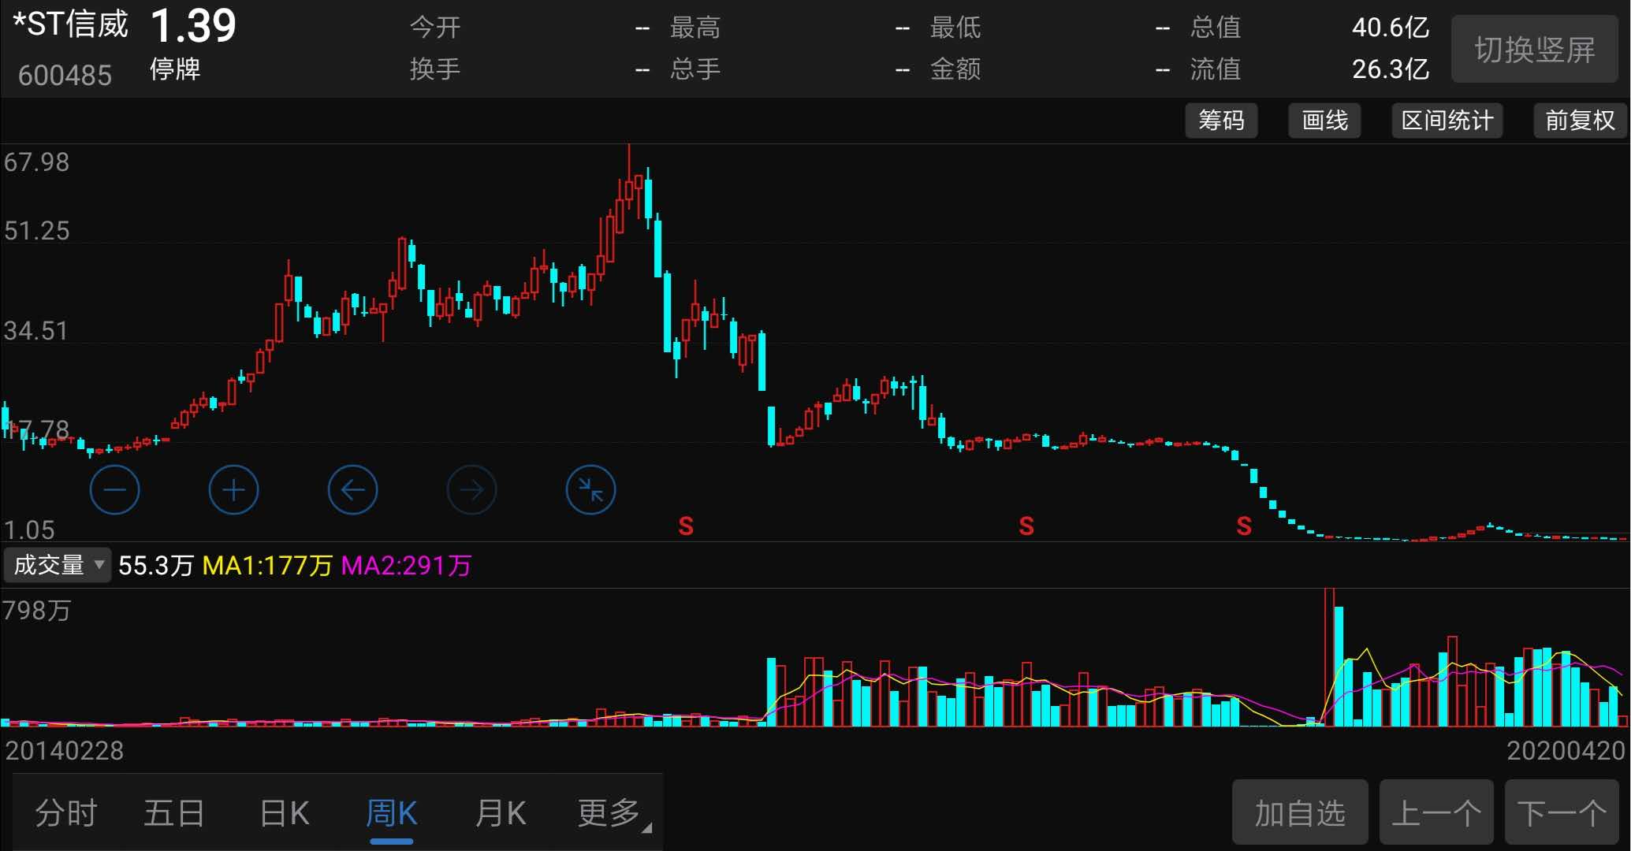Tap the 67.98 price axis label
The height and width of the screenshot is (851, 1631).
[x=36, y=162]
